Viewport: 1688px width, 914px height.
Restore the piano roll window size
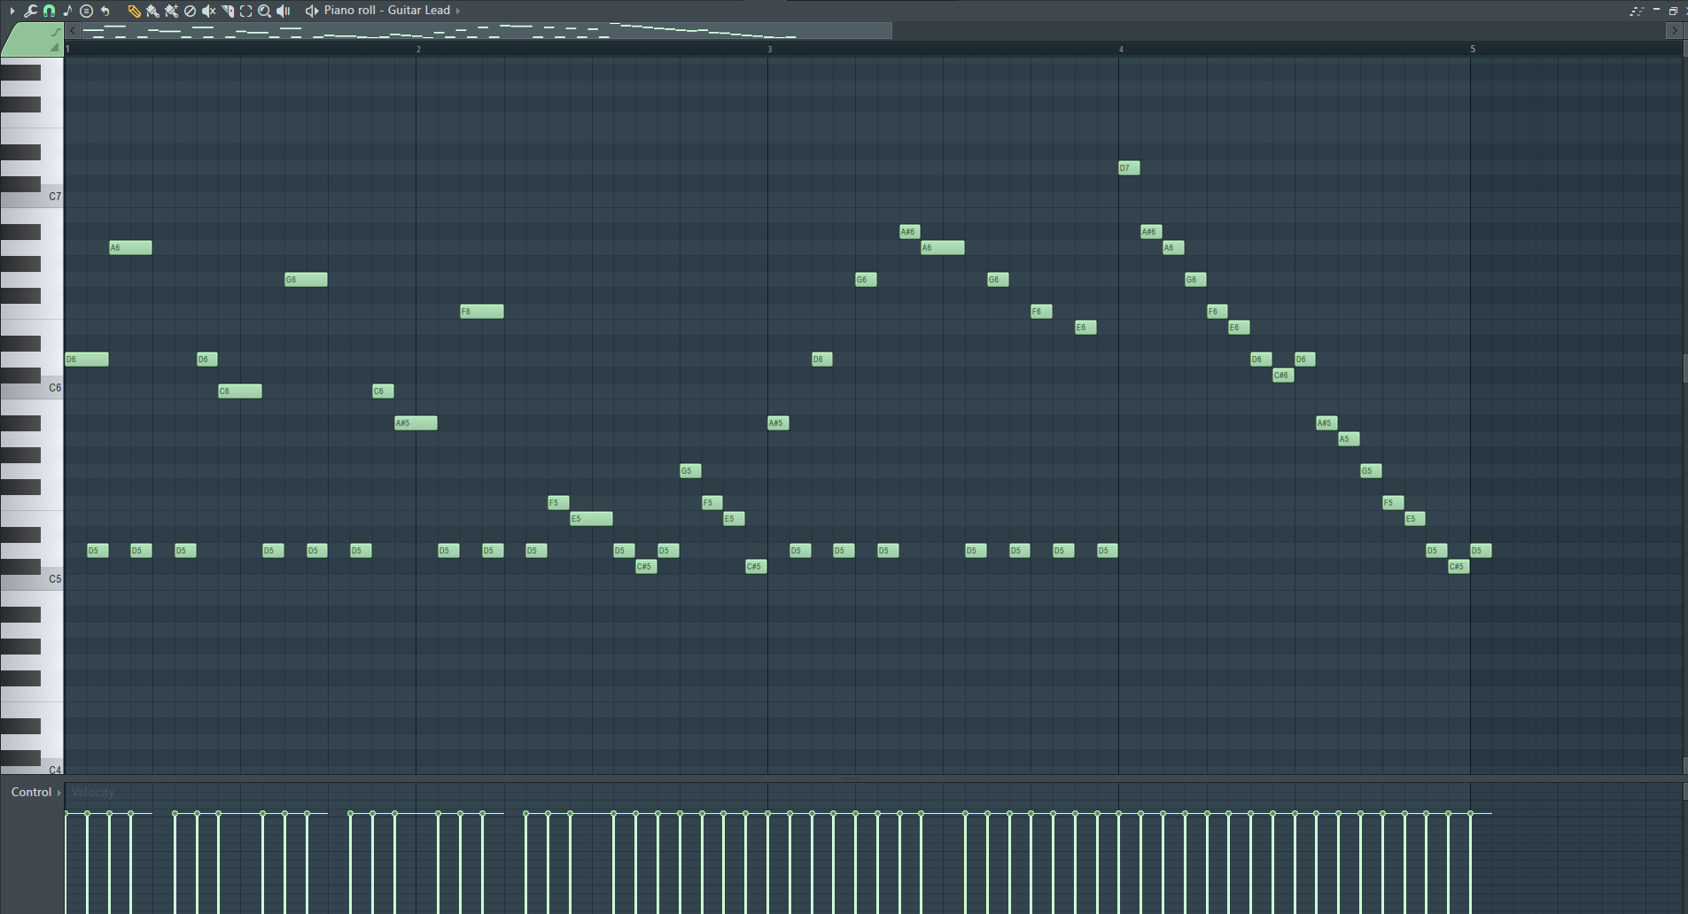click(1673, 11)
